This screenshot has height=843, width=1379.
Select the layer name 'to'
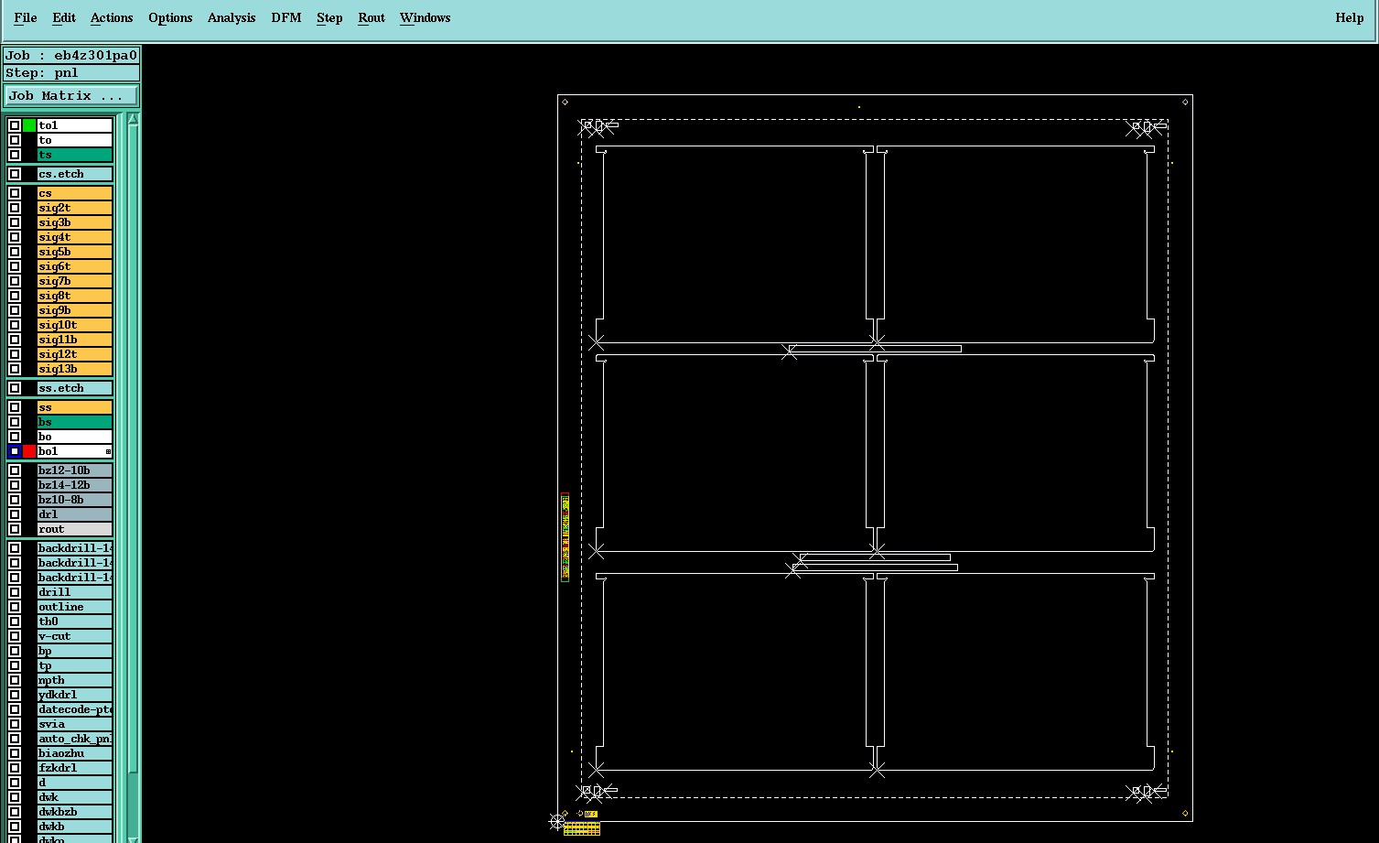pyautogui.click(x=74, y=140)
